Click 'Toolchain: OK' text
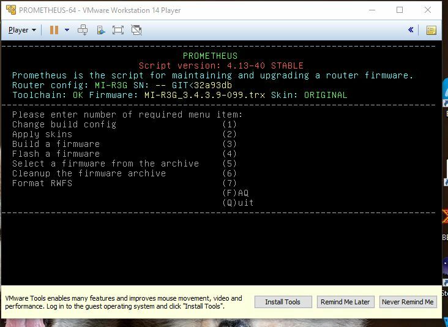The image size is (448, 327). tap(48, 95)
